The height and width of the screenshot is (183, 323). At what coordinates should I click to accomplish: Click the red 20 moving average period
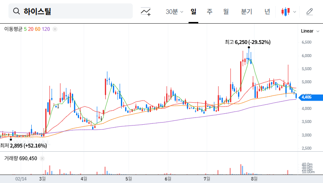click(31, 29)
